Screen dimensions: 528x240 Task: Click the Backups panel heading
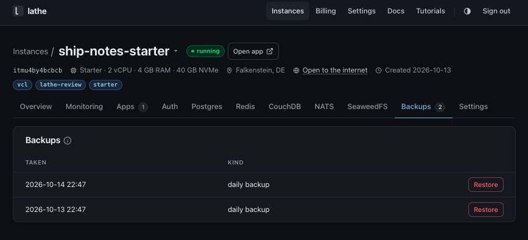(x=43, y=140)
